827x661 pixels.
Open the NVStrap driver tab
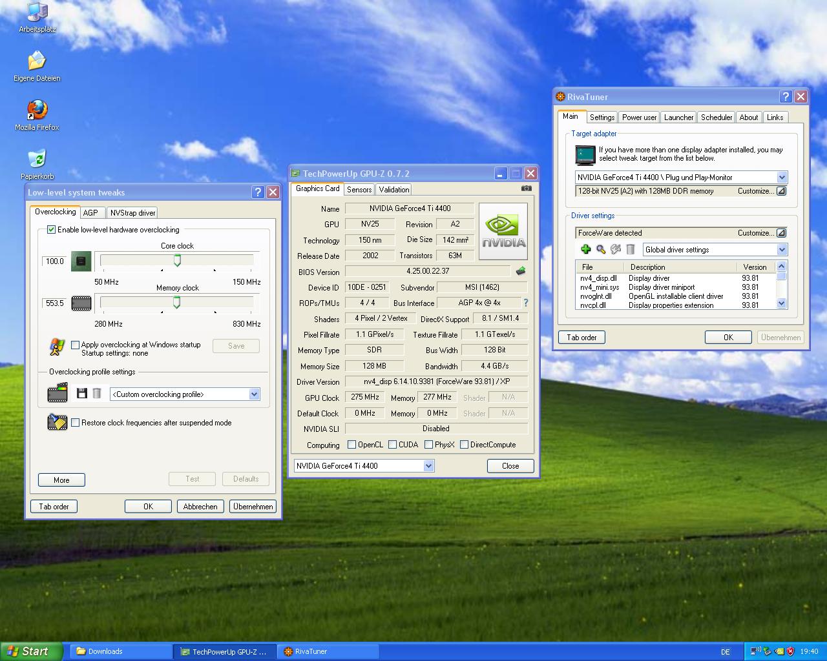[x=132, y=213]
